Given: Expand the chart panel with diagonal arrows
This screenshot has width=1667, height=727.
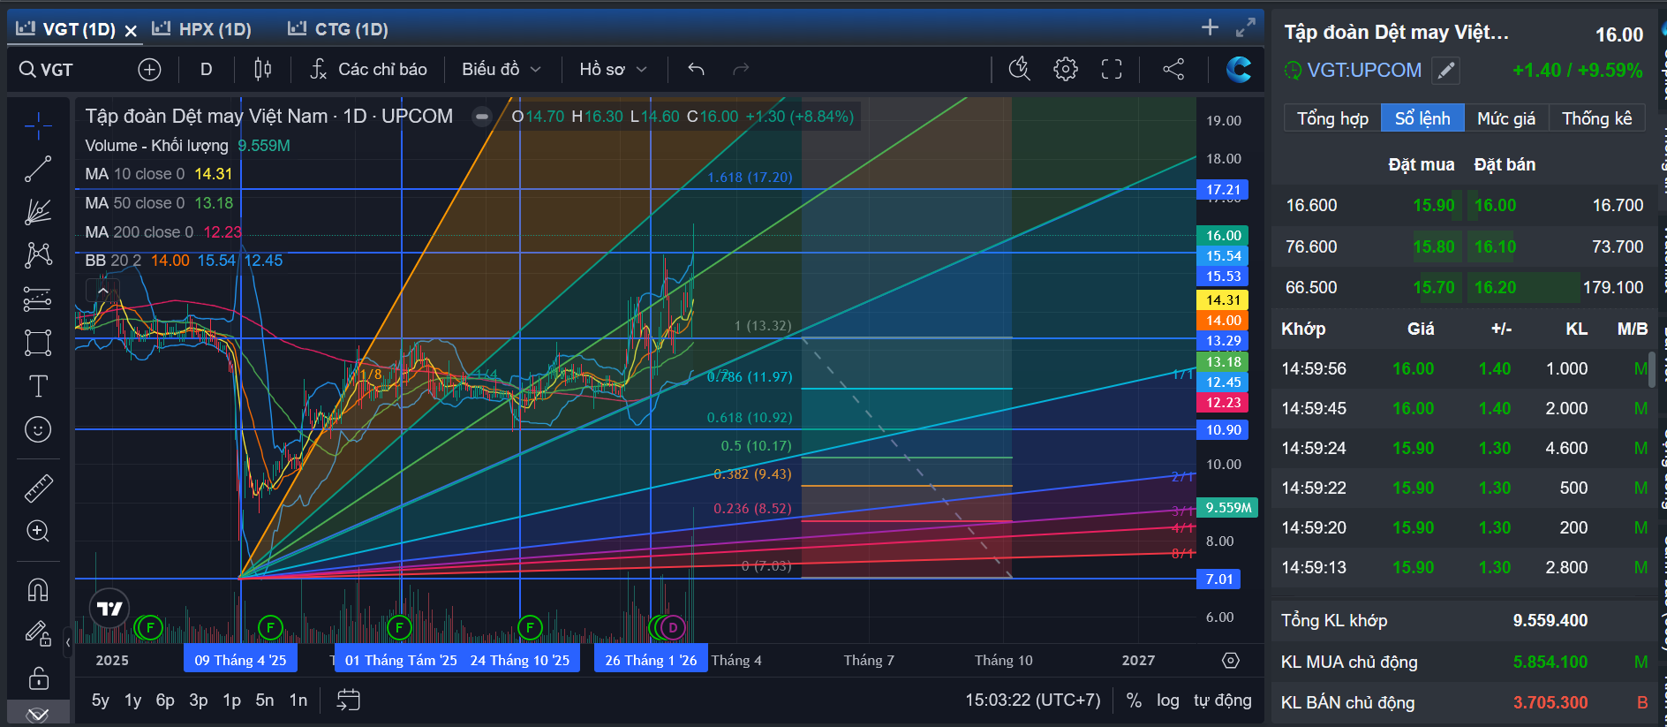Looking at the screenshot, I should tap(1245, 27).
